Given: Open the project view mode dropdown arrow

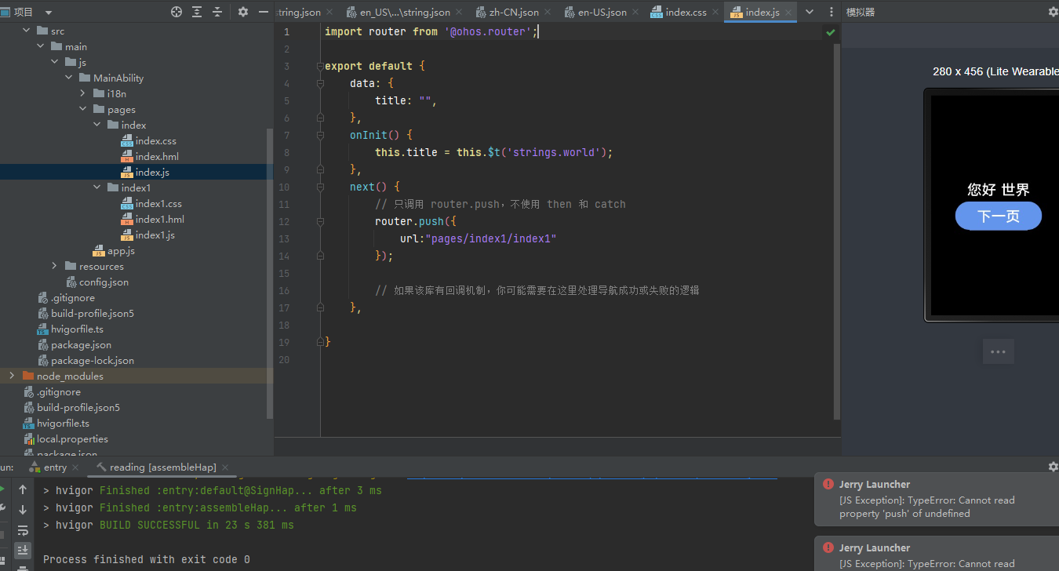Looking at the screenshot, I should (49, 13).
